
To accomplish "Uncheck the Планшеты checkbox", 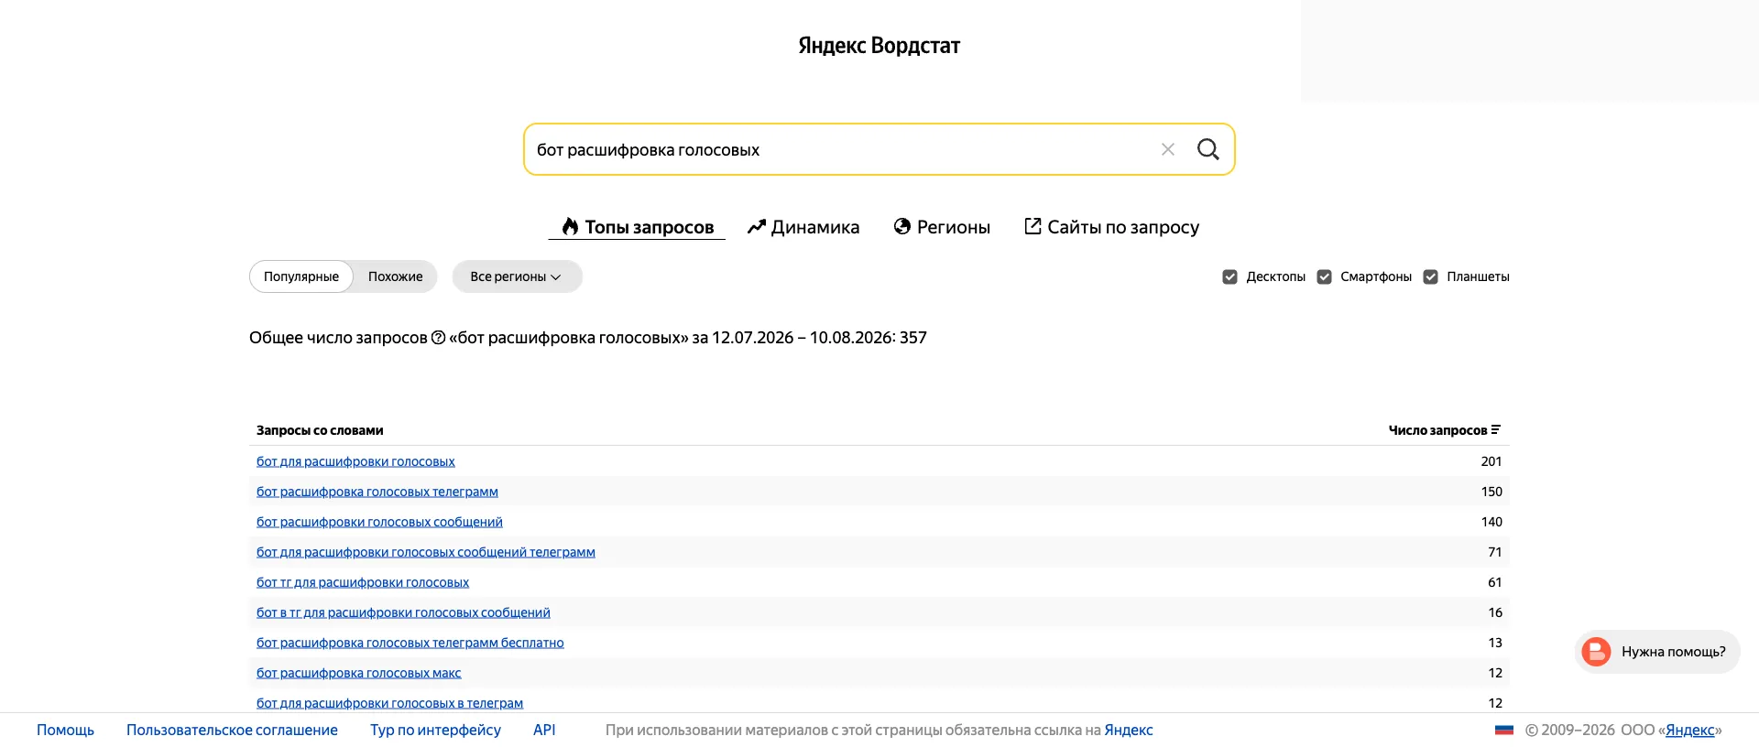I will pyautogui.click(x=1430, y=276).
